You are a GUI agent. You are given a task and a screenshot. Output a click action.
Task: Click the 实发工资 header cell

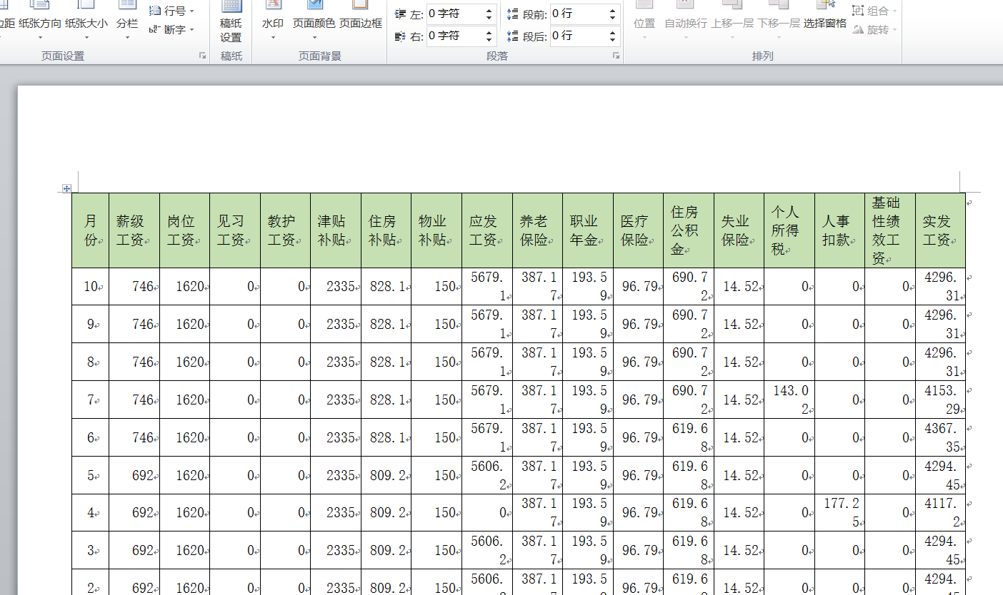[940, 230]
